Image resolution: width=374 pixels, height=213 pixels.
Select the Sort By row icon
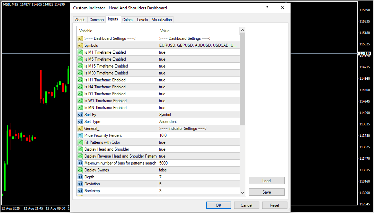(x=80, y=115)
